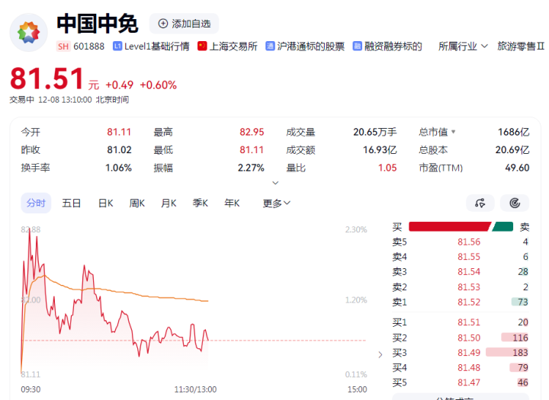
Task: Click the SH market badge
Action: click(63, 46)
